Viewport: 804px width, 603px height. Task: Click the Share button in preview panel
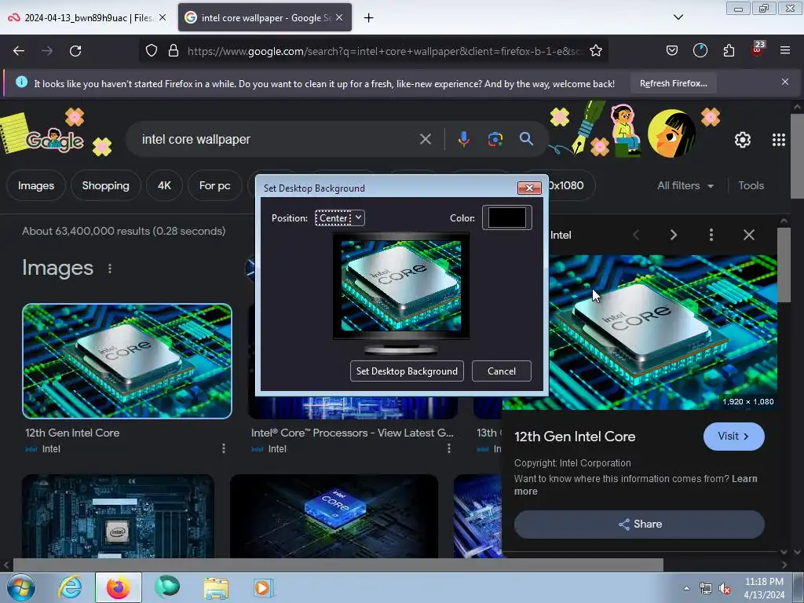[x=639, y=524]
